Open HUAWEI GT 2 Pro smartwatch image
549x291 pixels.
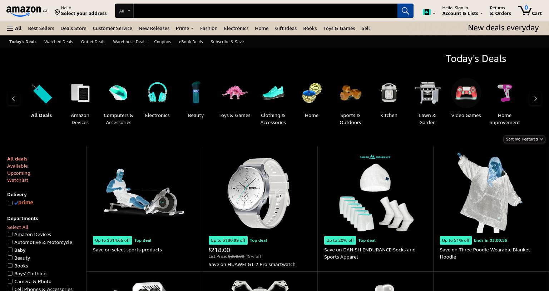[259, 193]
